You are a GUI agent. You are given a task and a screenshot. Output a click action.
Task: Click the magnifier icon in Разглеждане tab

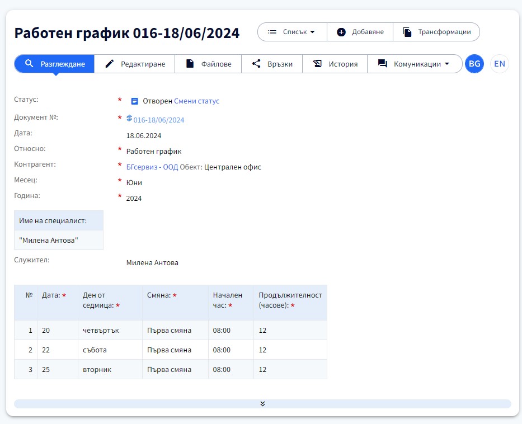tap(29, 64)
